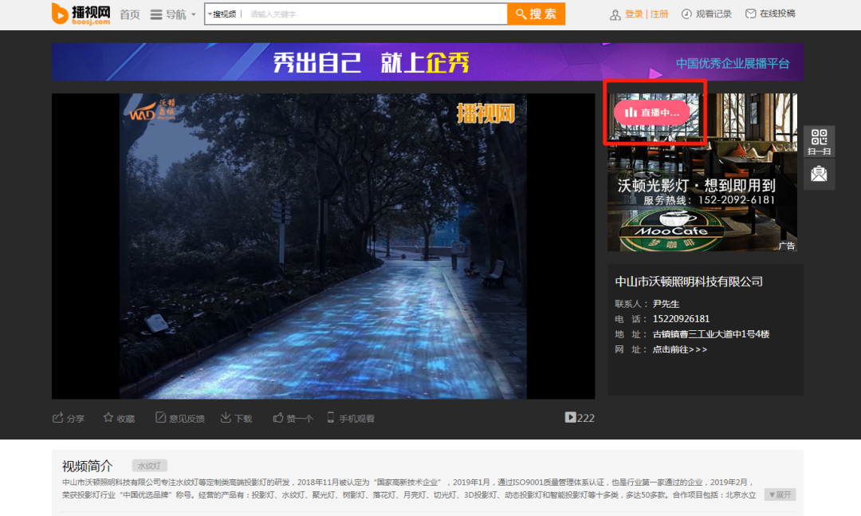Click the 水纹灯 tag
This screenshot has height=516, width=861.
click(149, 466)
